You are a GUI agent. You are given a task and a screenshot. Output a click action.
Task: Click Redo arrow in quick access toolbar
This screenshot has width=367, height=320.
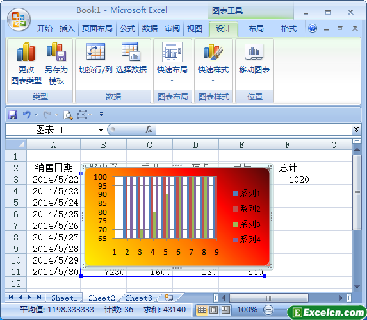47,115
